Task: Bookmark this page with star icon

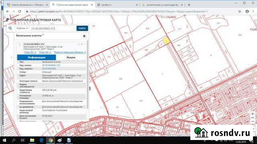Action: [x=240, y=12]
